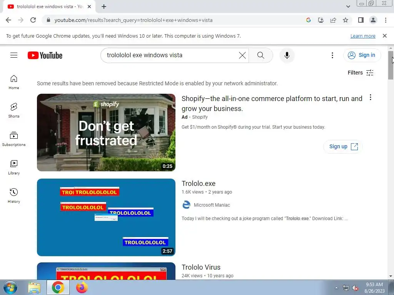The height and width of the screenshot is (295, 394).
Task: Open the Chrome profile avatar icon
Action: click(373, 20)
